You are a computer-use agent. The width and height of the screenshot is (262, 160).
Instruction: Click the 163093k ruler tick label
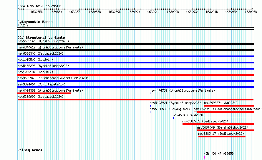click(x=192, y=12)
